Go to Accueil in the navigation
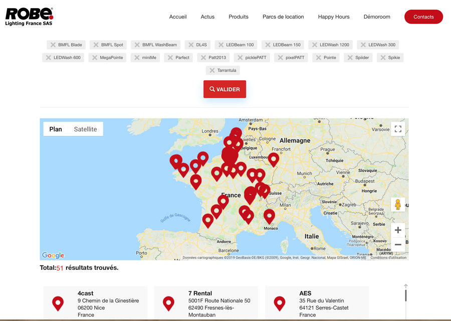 (178, 17)
